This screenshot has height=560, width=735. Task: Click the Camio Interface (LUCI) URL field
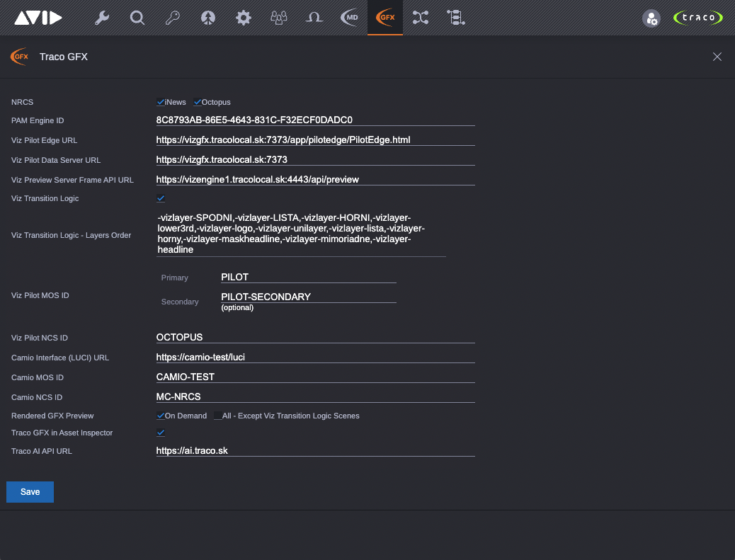coord(316,357)
